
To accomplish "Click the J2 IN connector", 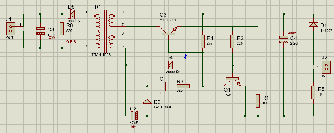I will coord(326,67).
